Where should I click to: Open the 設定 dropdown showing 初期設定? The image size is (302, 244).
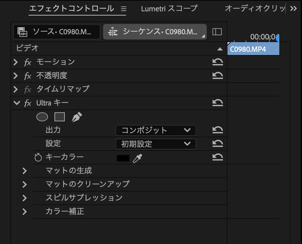coord(156,144)
